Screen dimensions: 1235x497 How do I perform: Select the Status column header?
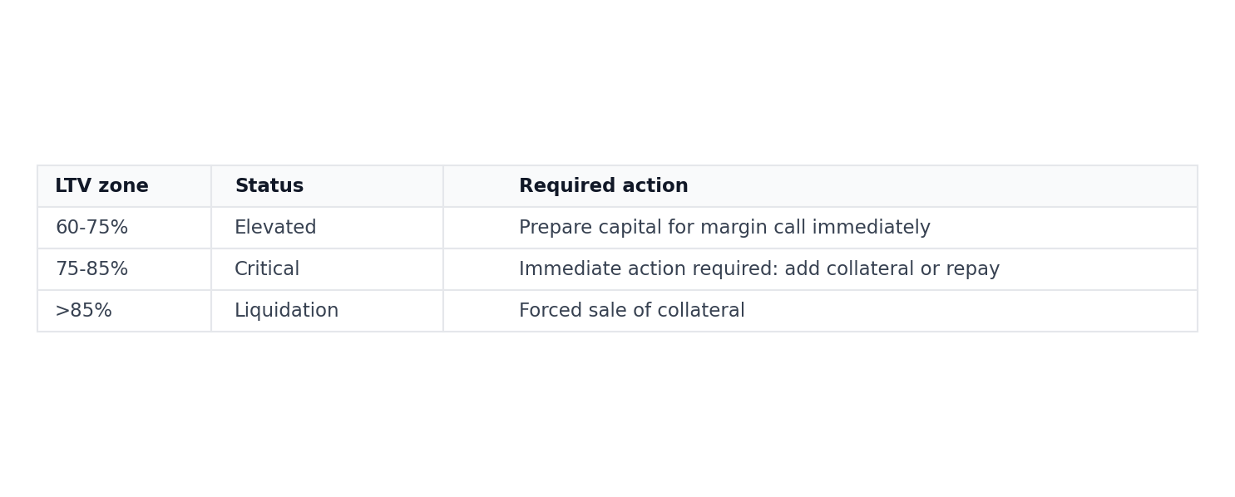pos(269,186)
